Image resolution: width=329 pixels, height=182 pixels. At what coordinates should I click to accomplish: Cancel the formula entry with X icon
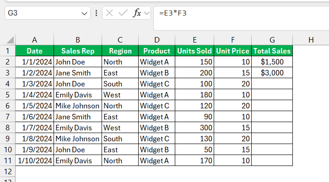(x=109, y=13)
